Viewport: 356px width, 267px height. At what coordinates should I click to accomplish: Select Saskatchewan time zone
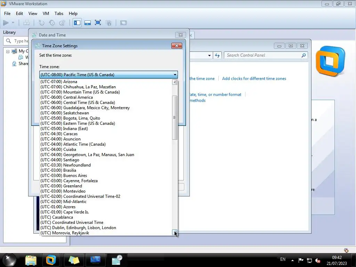point(106,113)
